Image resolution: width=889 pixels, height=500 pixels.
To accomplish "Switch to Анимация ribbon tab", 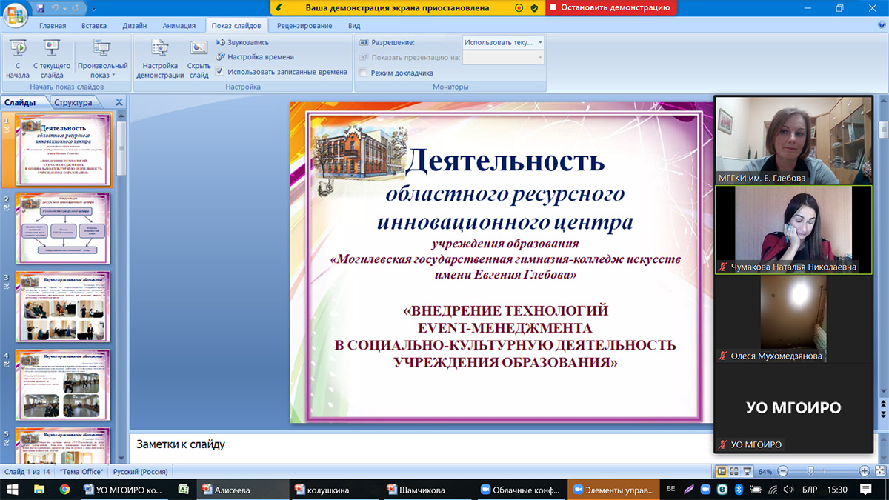I will coord(179,25).
